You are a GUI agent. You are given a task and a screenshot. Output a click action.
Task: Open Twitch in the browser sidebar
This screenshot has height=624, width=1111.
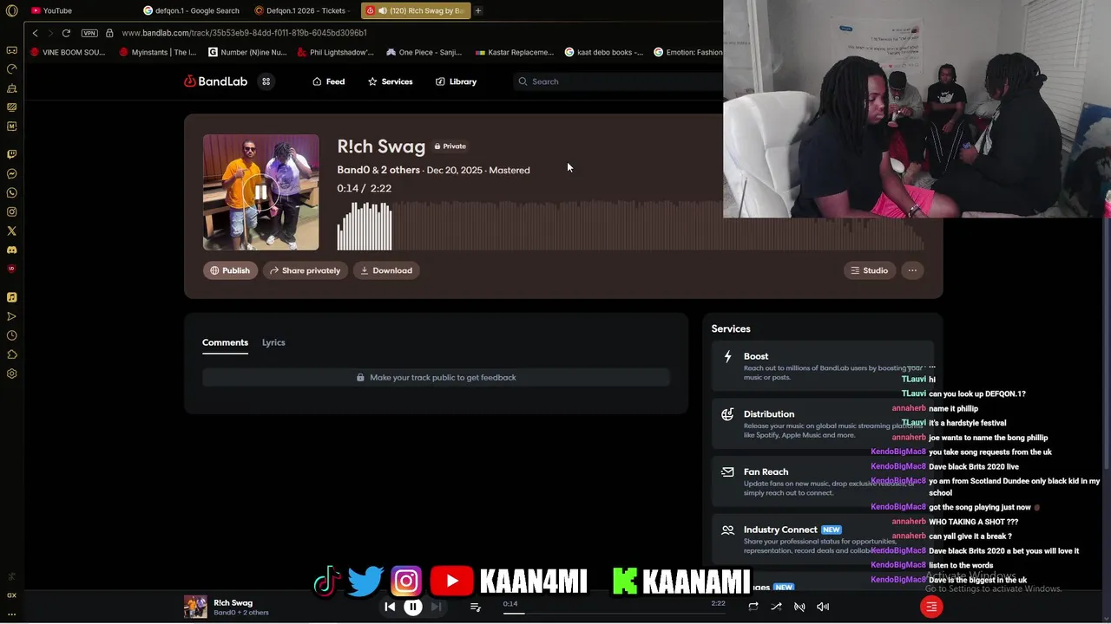coord(11,154)
